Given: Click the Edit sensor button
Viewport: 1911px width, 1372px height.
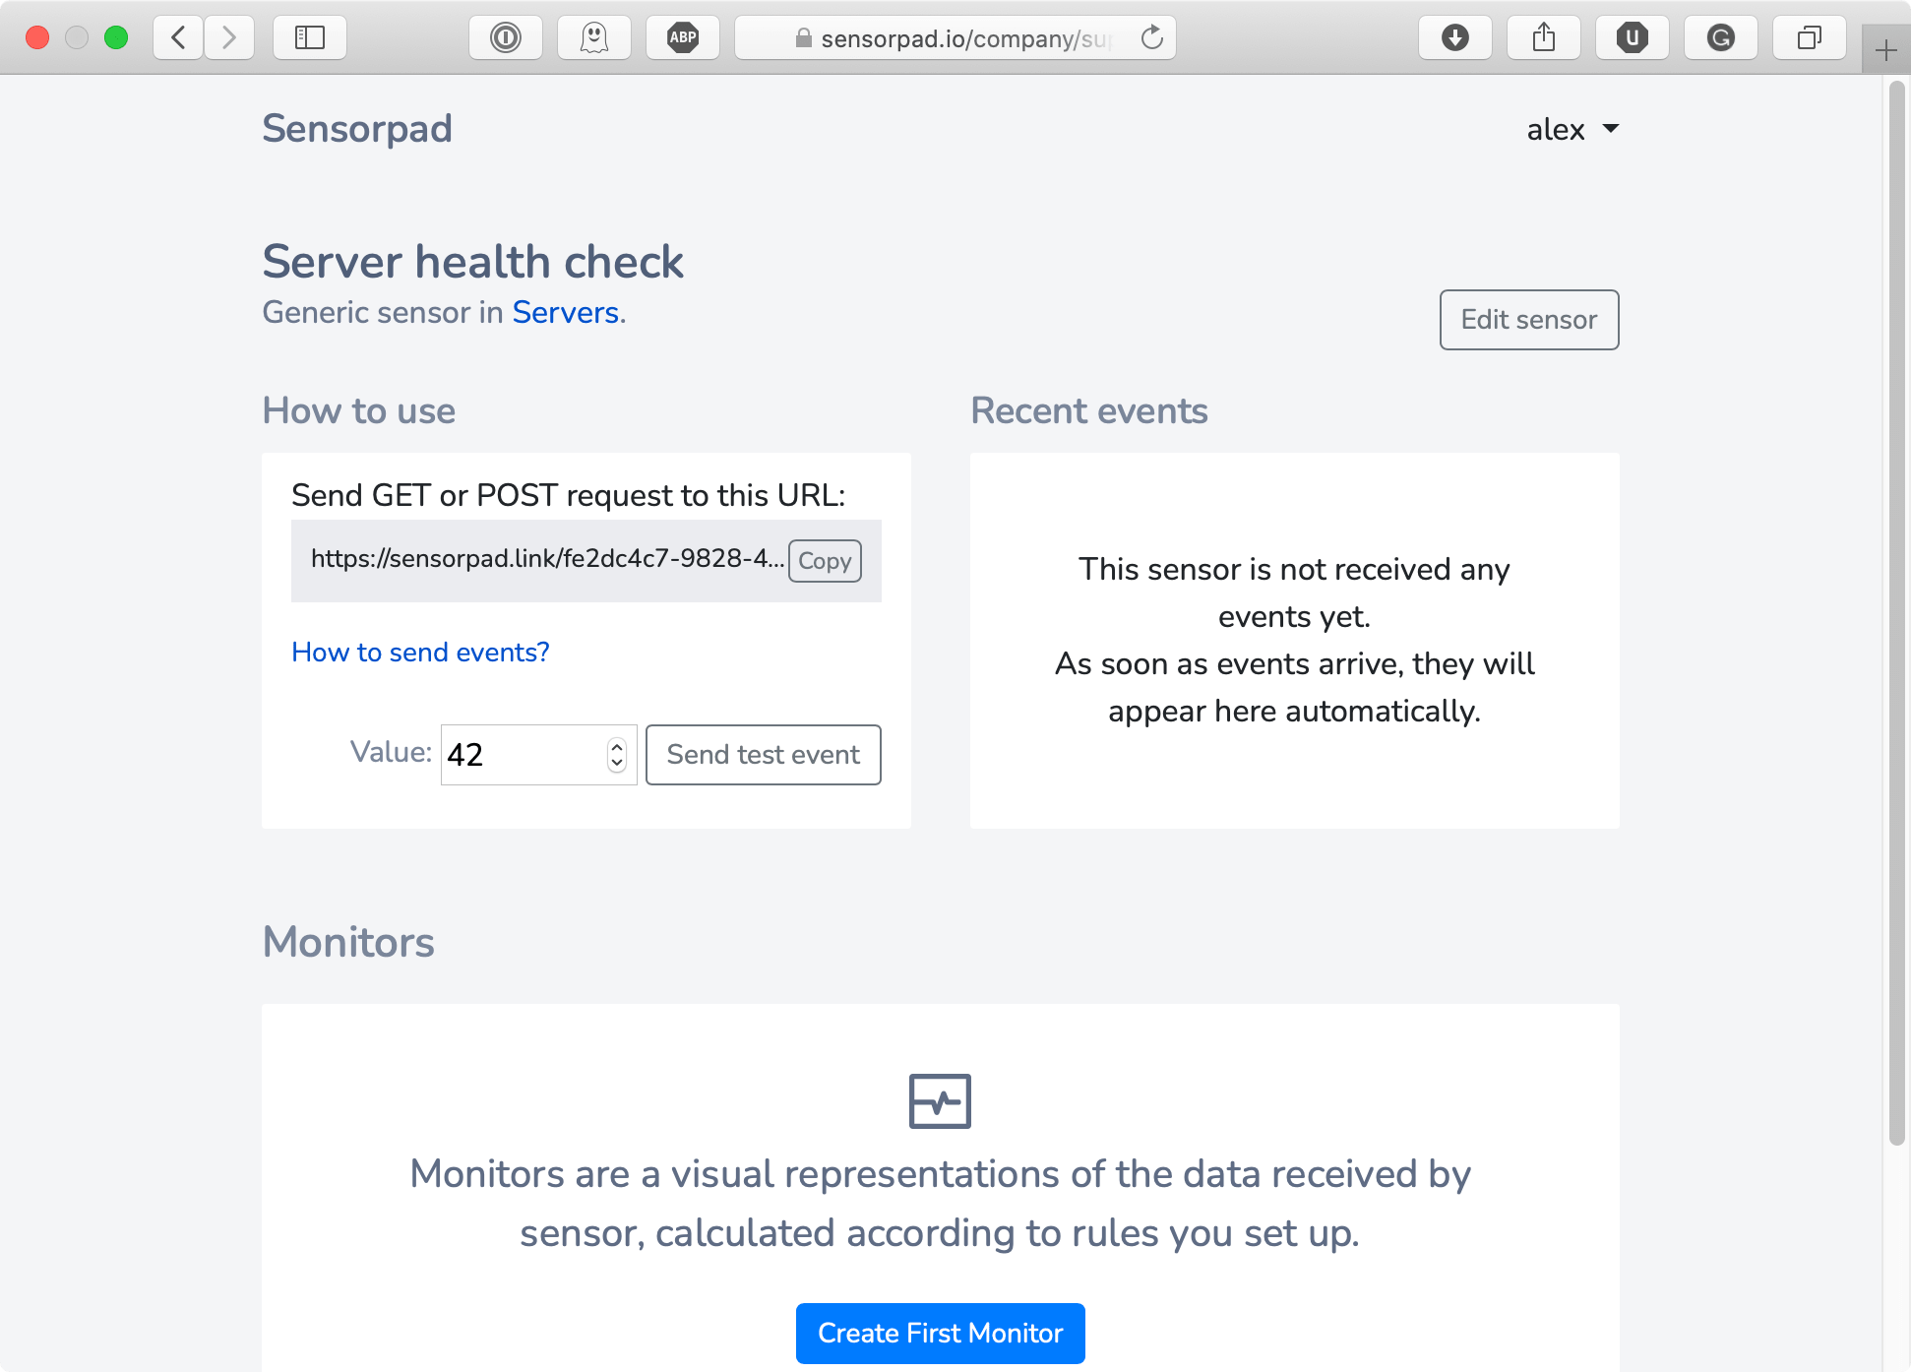Looking at the screenshot, I should tap(1528, 319).
